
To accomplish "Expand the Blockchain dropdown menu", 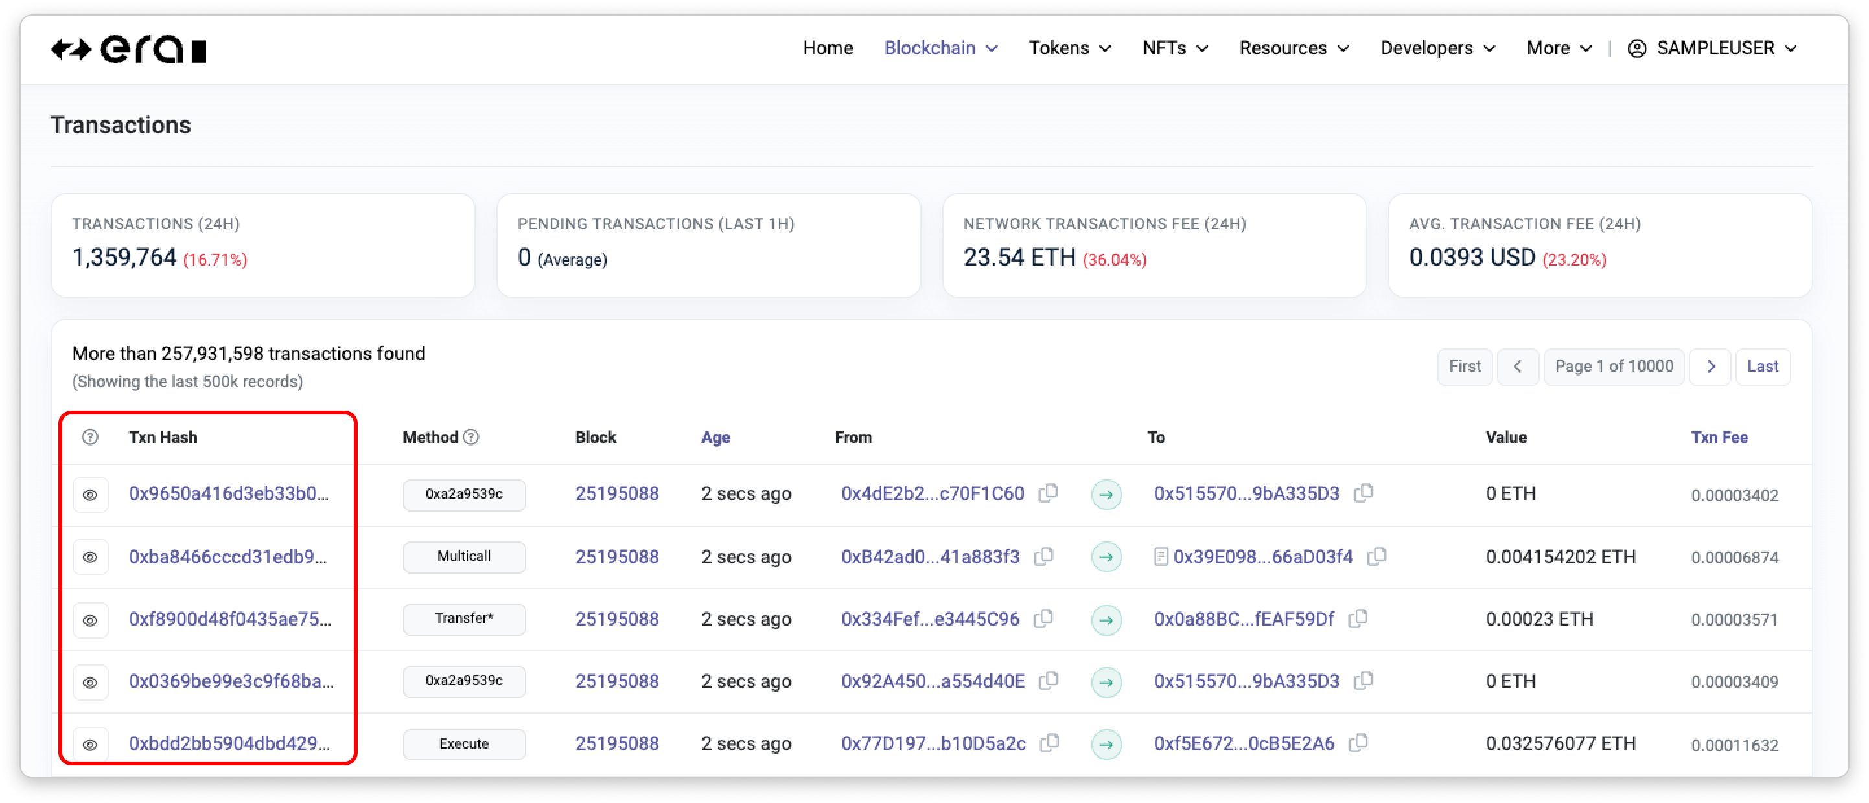I will coord(940,49).
